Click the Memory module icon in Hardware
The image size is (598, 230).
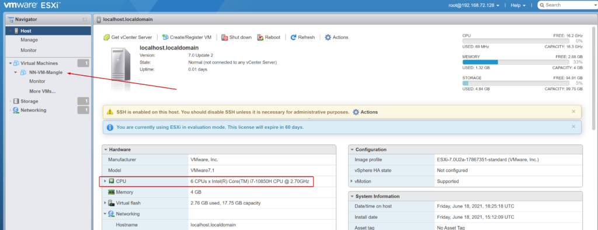pos(112,192)
